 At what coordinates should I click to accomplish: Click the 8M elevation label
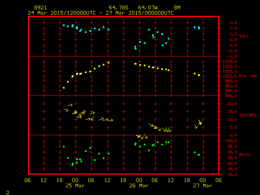tap(177, 8)
